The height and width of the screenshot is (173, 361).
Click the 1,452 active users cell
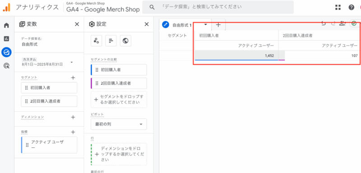coord(236,55)
